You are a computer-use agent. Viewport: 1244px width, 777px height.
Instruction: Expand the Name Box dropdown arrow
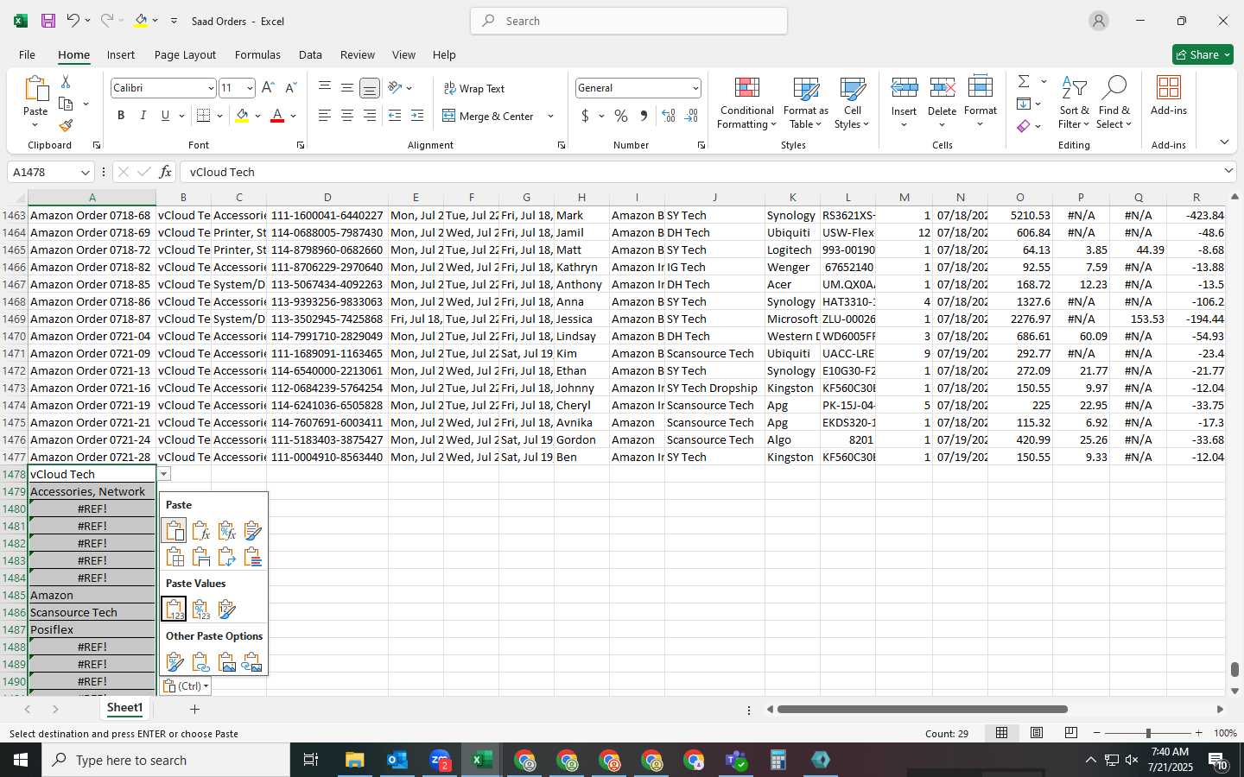[85, 173]
